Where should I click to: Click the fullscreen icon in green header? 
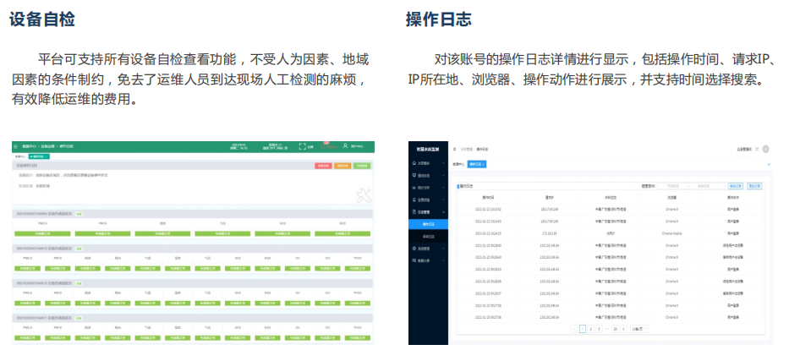pyautogui.click(x=301, y=146)
